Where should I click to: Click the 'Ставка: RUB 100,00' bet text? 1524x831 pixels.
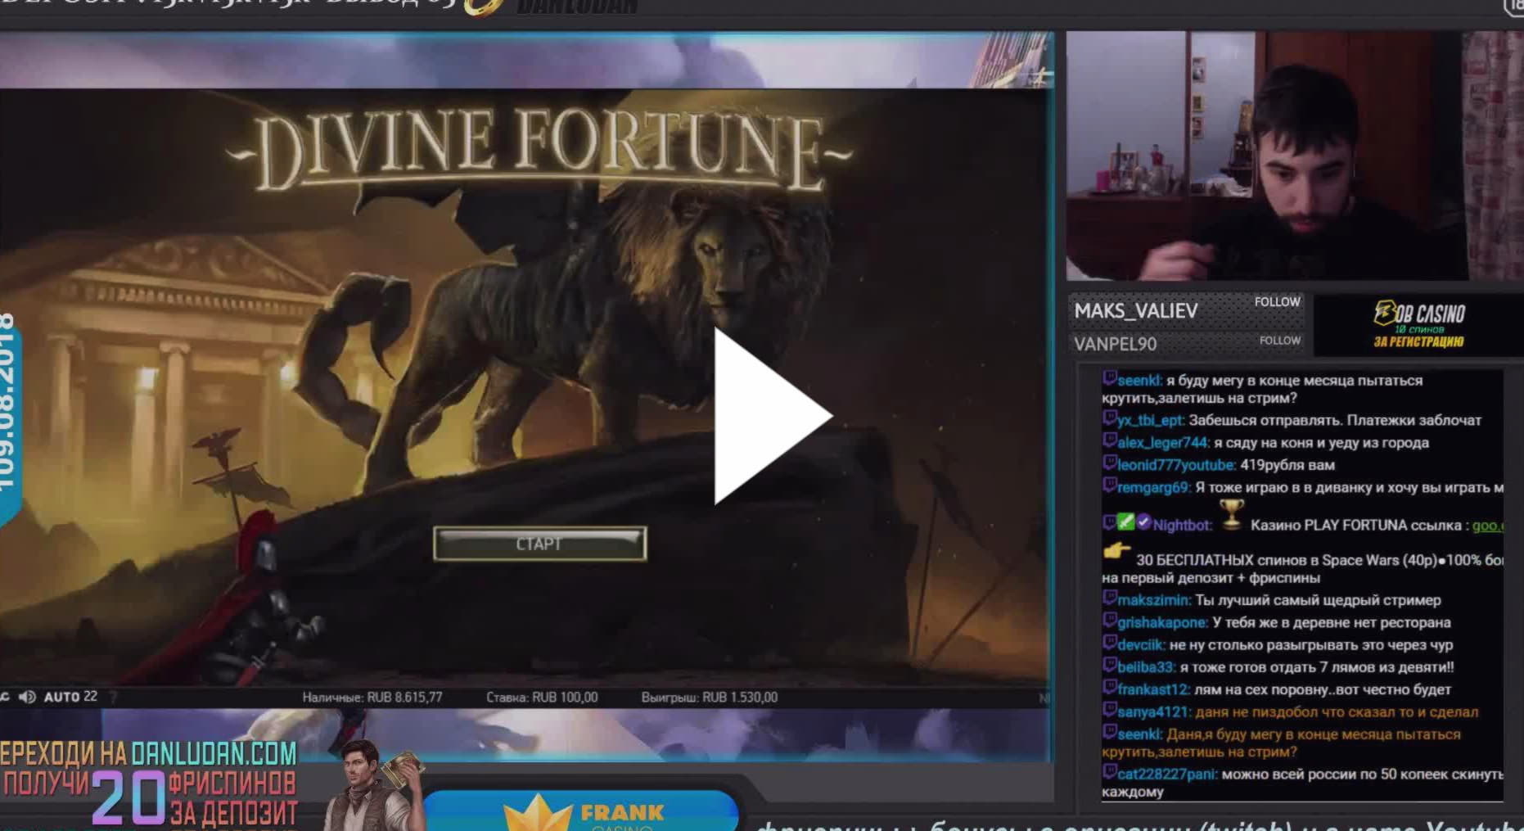click(542, 698)
